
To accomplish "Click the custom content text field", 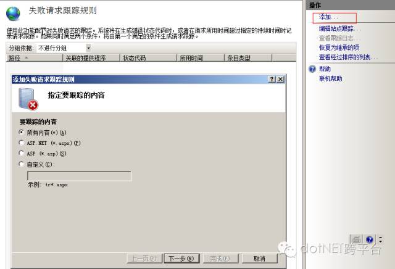I will (79, 176).
